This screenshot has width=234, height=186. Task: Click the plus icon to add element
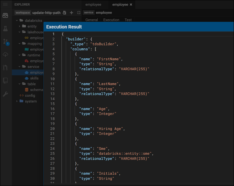pos(71,13)
